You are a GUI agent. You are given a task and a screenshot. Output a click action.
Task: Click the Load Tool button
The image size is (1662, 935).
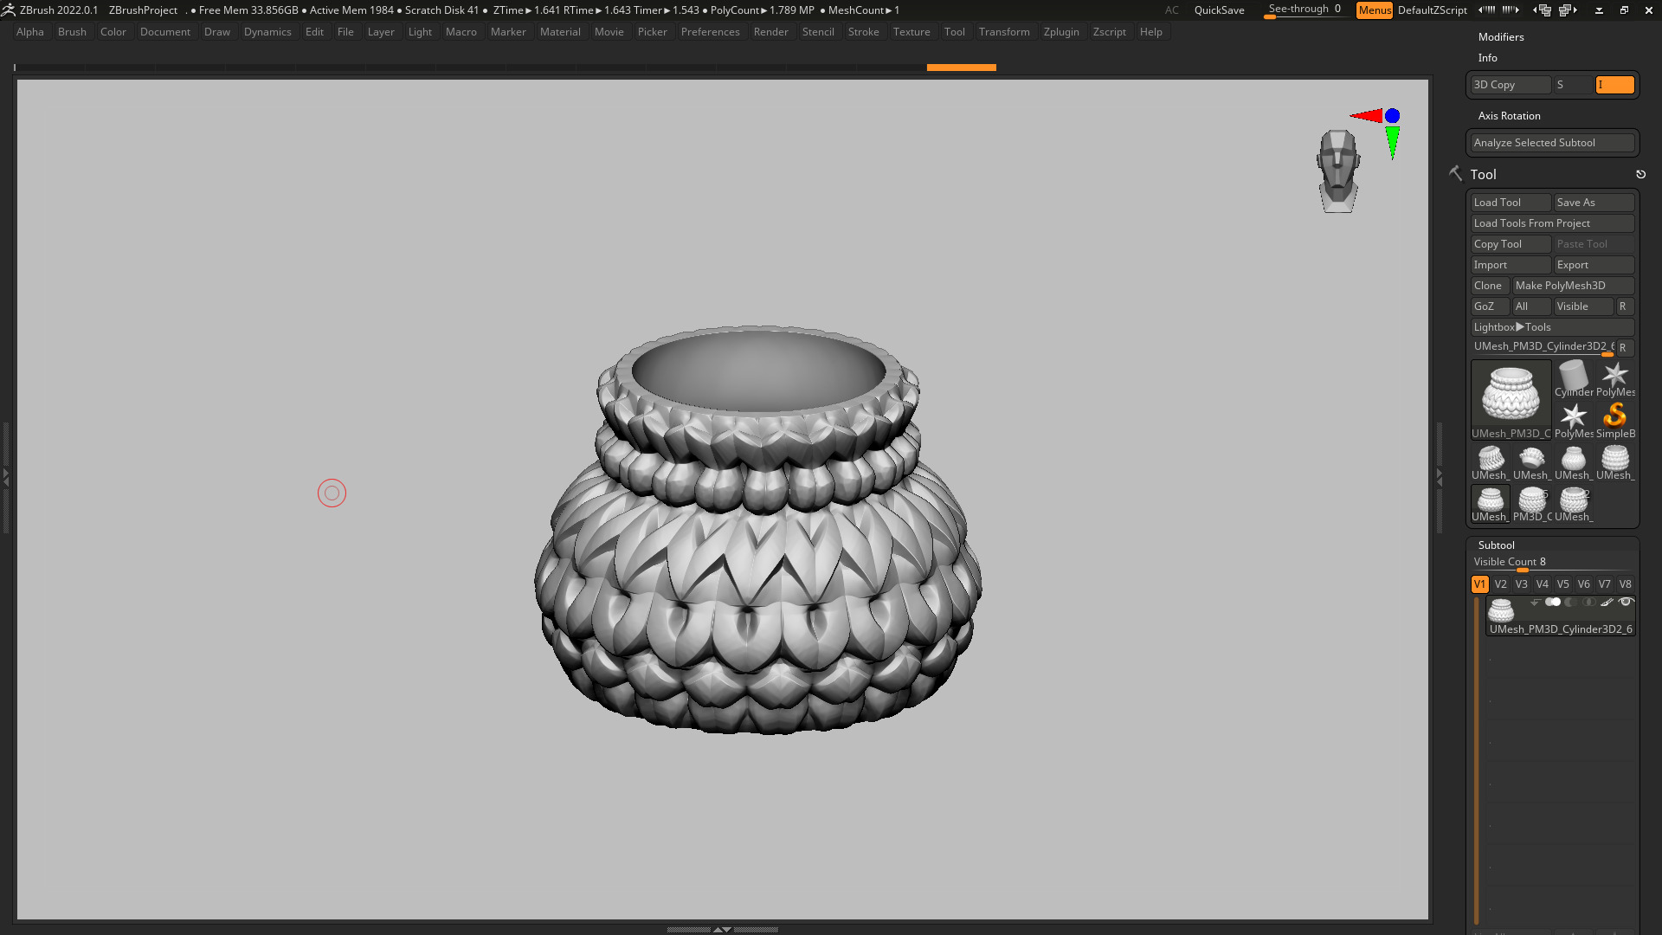(x=1511, y=203)
